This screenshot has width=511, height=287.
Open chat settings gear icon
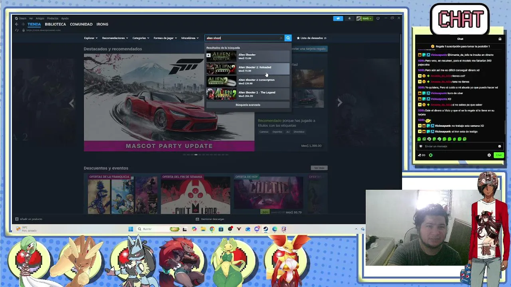(x=489, y=155)
